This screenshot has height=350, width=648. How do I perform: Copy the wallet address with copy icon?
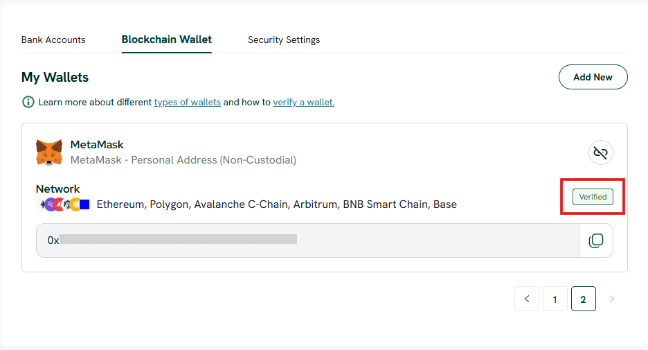(596, 240)
